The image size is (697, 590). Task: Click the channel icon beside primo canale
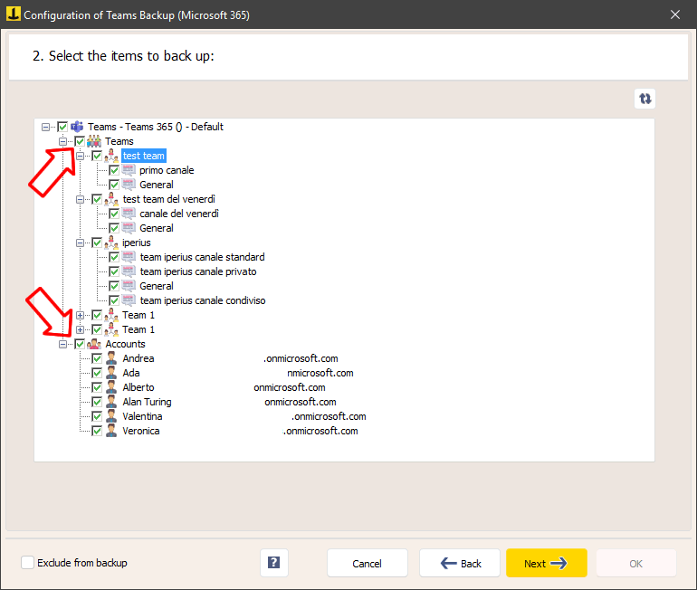(129, 170)
